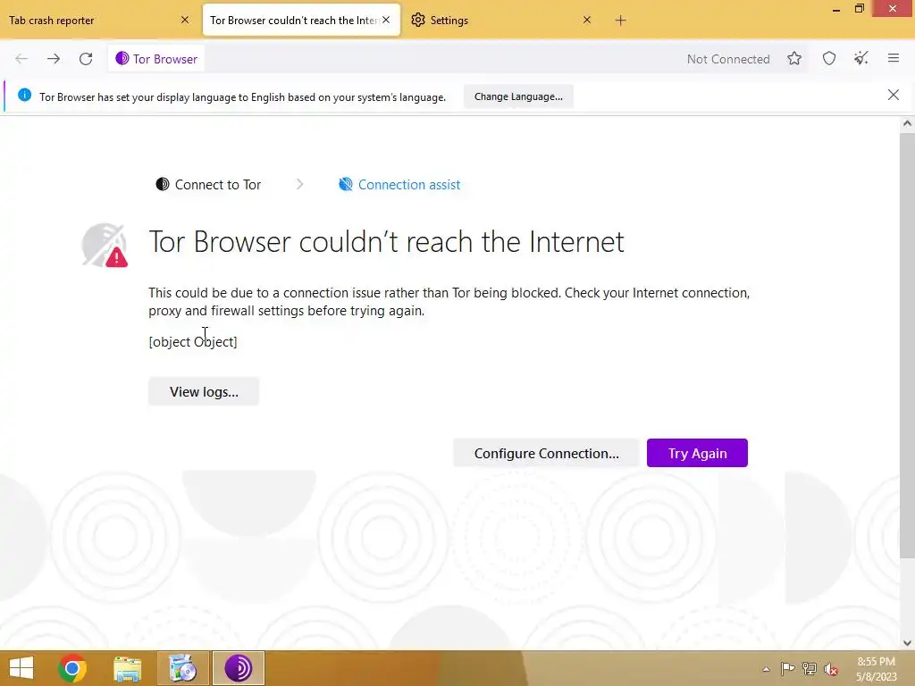
Task: Click the vertical scrollbar thumb
Action: point(907,344)
